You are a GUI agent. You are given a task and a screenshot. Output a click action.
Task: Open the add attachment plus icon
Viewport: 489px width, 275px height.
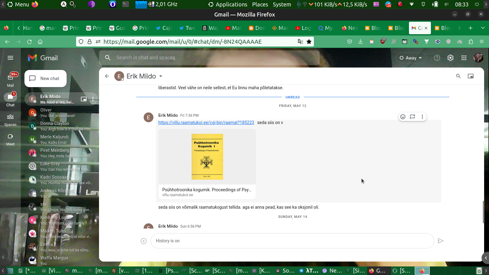144,241
